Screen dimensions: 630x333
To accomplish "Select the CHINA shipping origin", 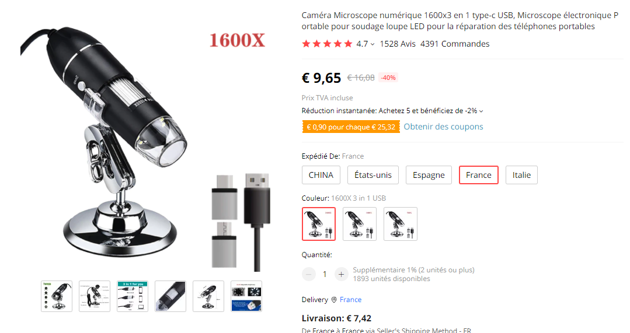I will click(321, 175).
